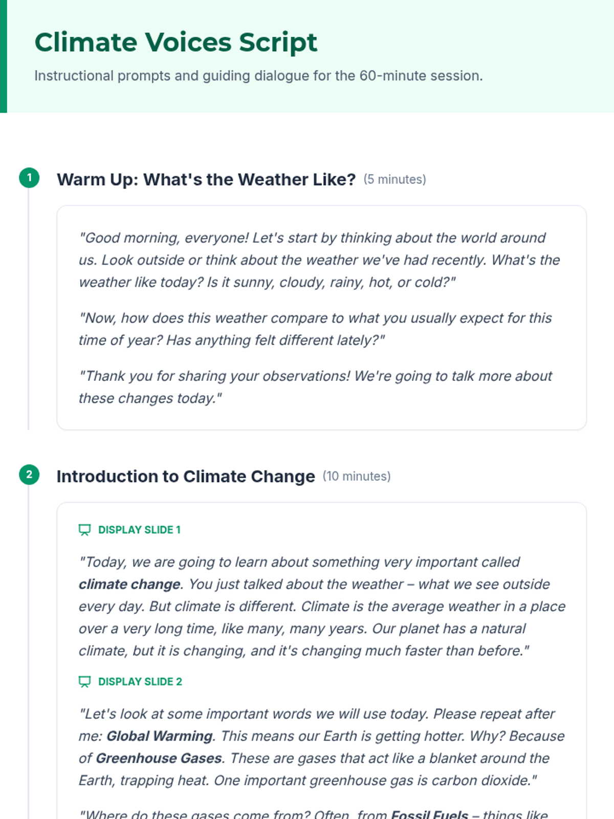Select the DISPLAY SLIDE 2 label
This screenshot has width=614, height=819.
[140, 682]
